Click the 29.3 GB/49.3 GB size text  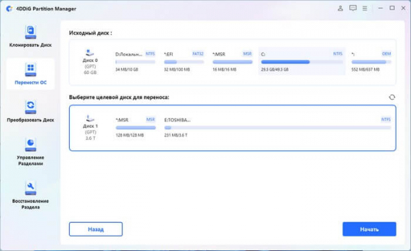point(275,69)
